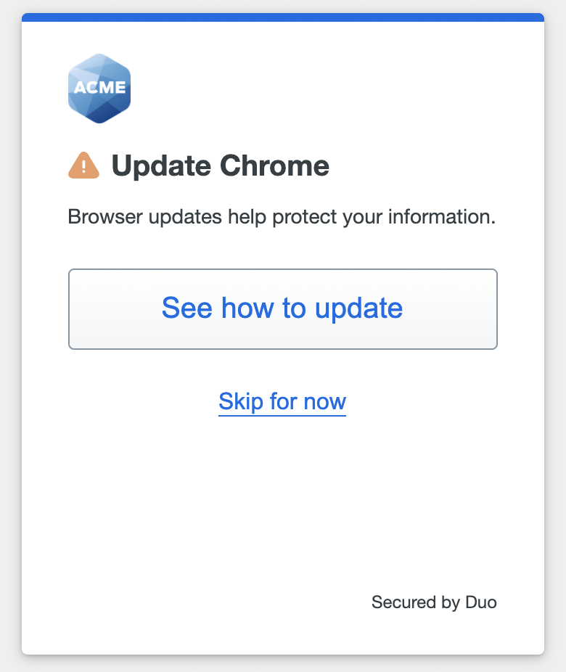Click the word Update in the heading
The image size is (566, 672).
tap(161, 166)
